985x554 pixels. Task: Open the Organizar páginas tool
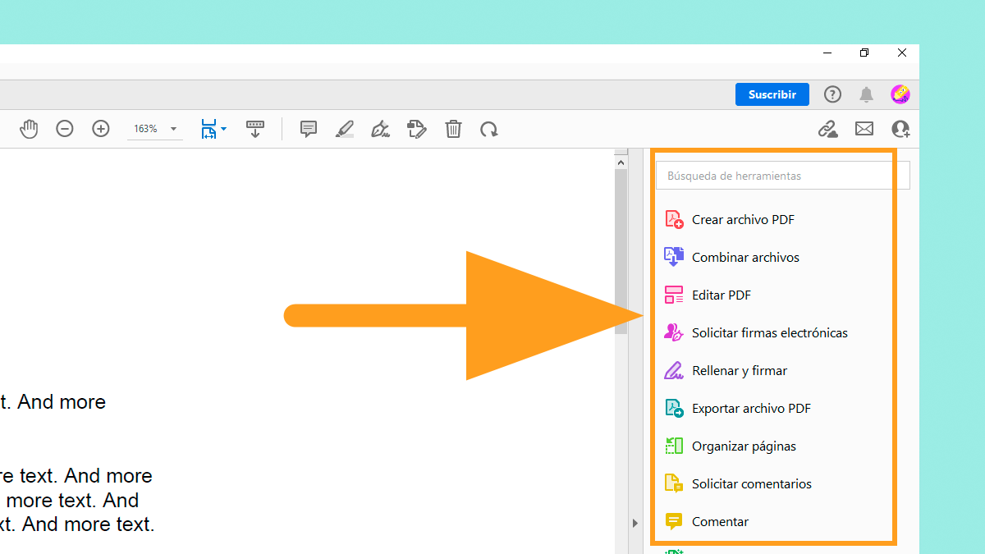click(744, 446)
